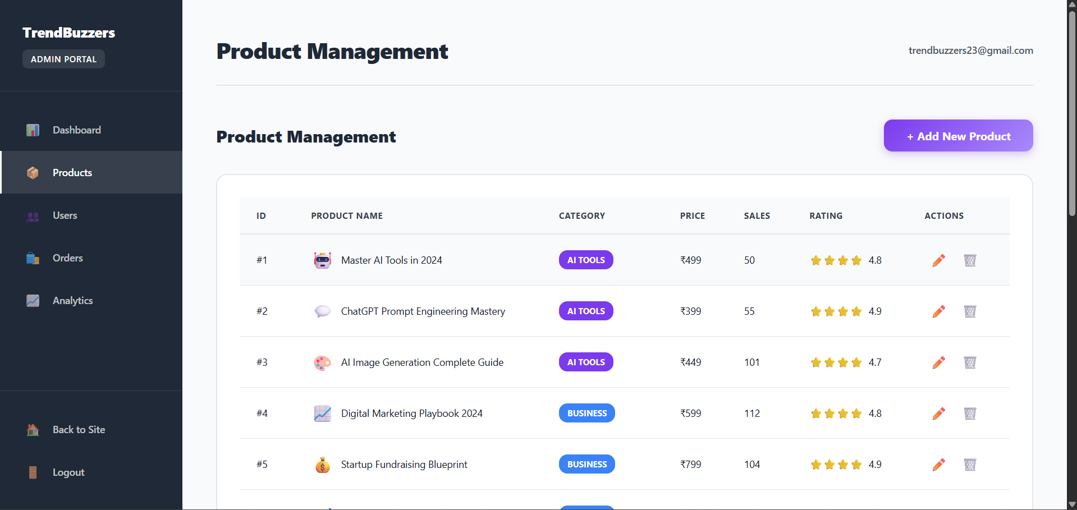Edit the AI Image Generation Complete Guide
Screen dimensions: 1077x510
click(x=938, y=362)
